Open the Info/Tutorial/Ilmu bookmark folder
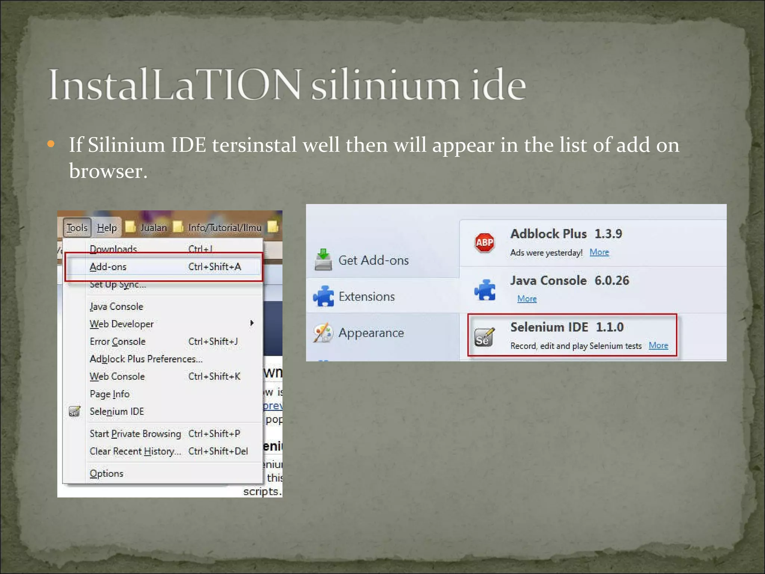Viewport: 765px width, 574px height. [218, 227]
